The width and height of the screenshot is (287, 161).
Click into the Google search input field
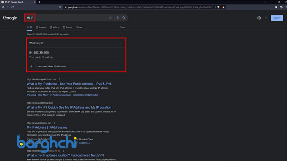69,18
